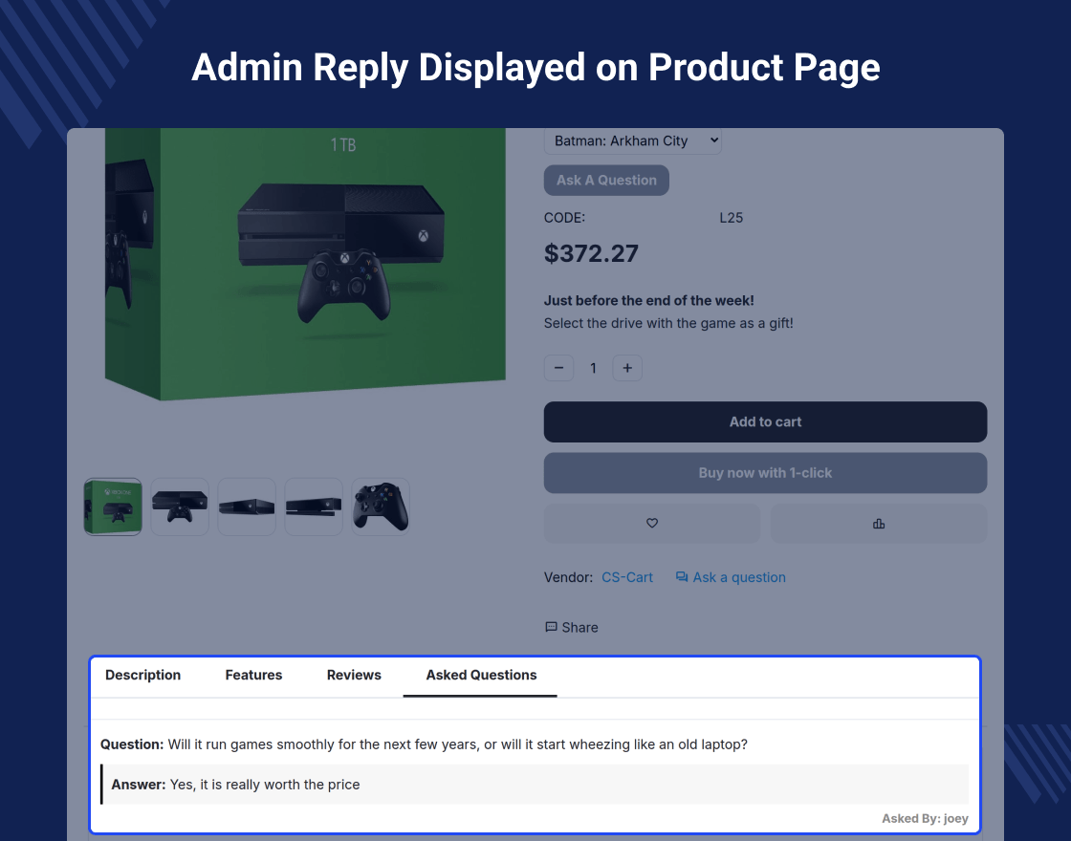The image size is (1071, 841).
Task: Decrease quantity with the minus button
Action: 558,368
